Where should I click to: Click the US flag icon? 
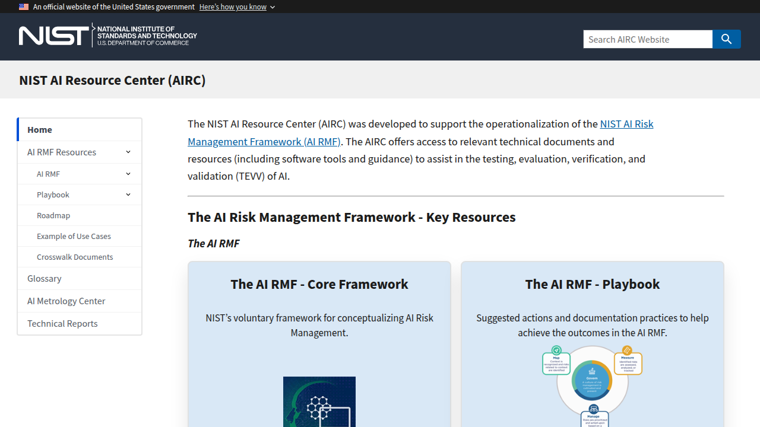(24, 7)
